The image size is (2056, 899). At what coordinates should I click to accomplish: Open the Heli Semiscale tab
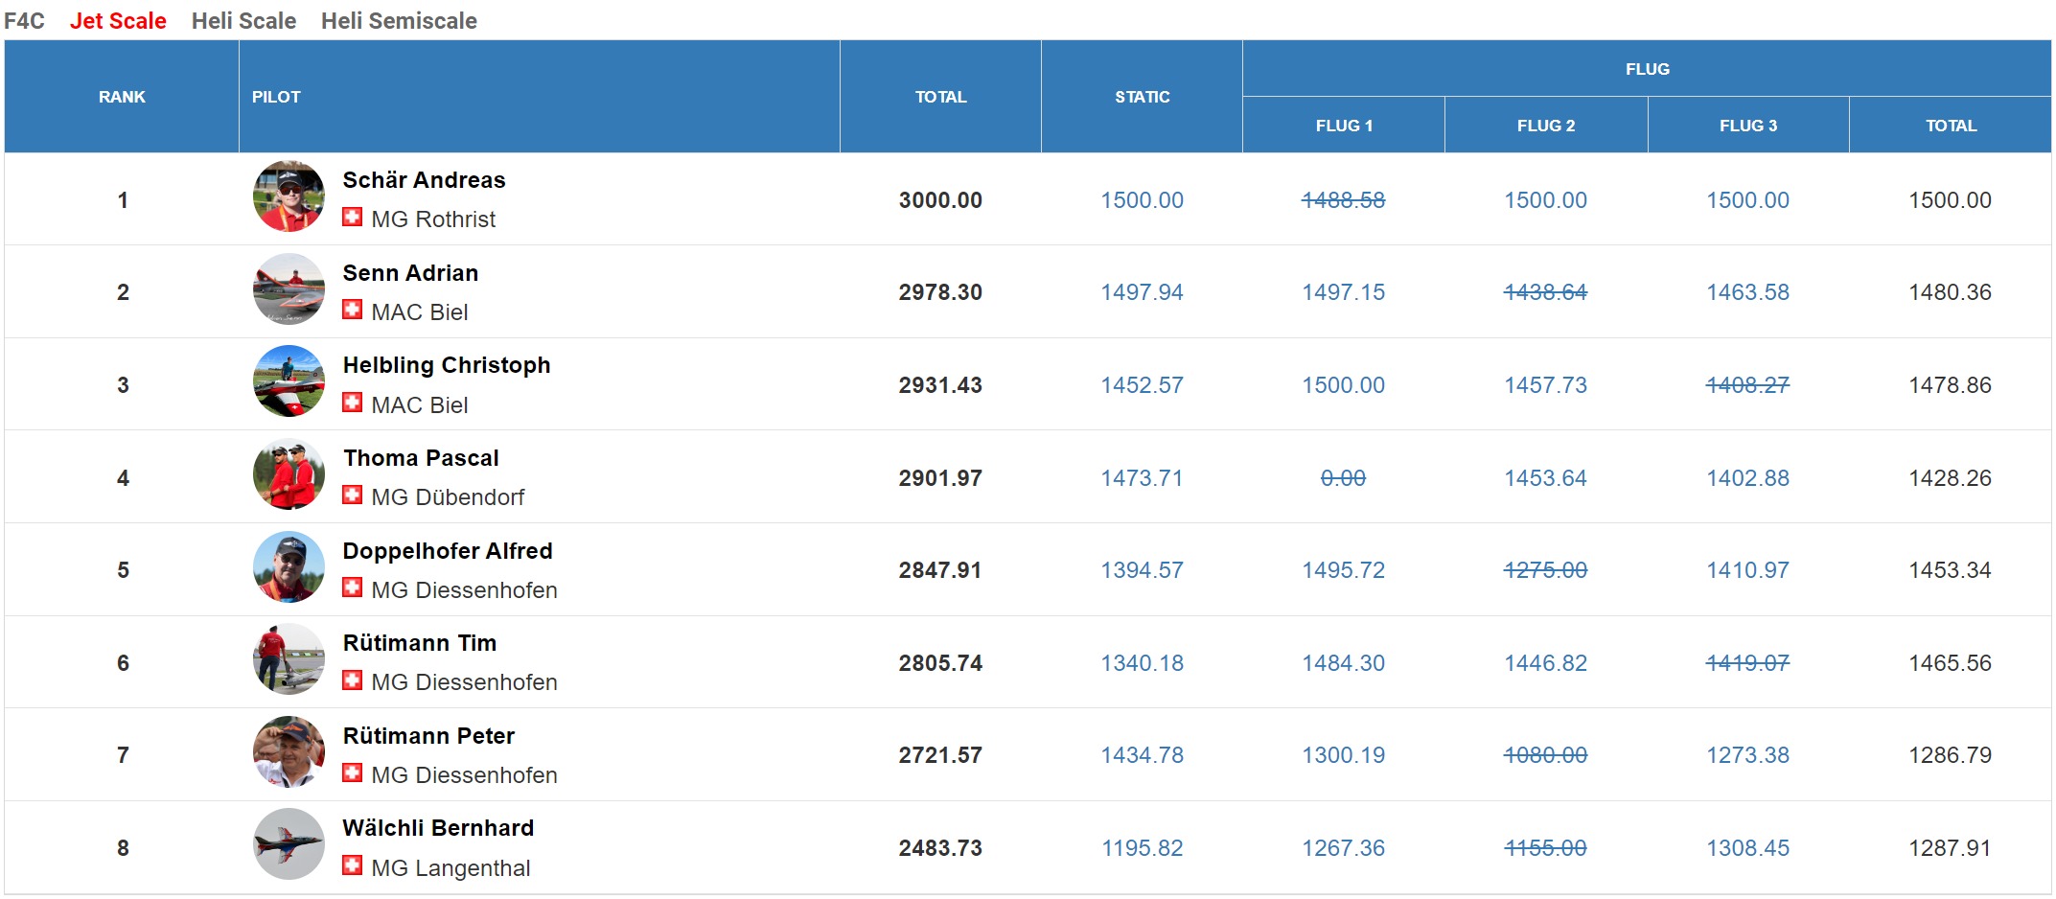(x=399, y=20)
